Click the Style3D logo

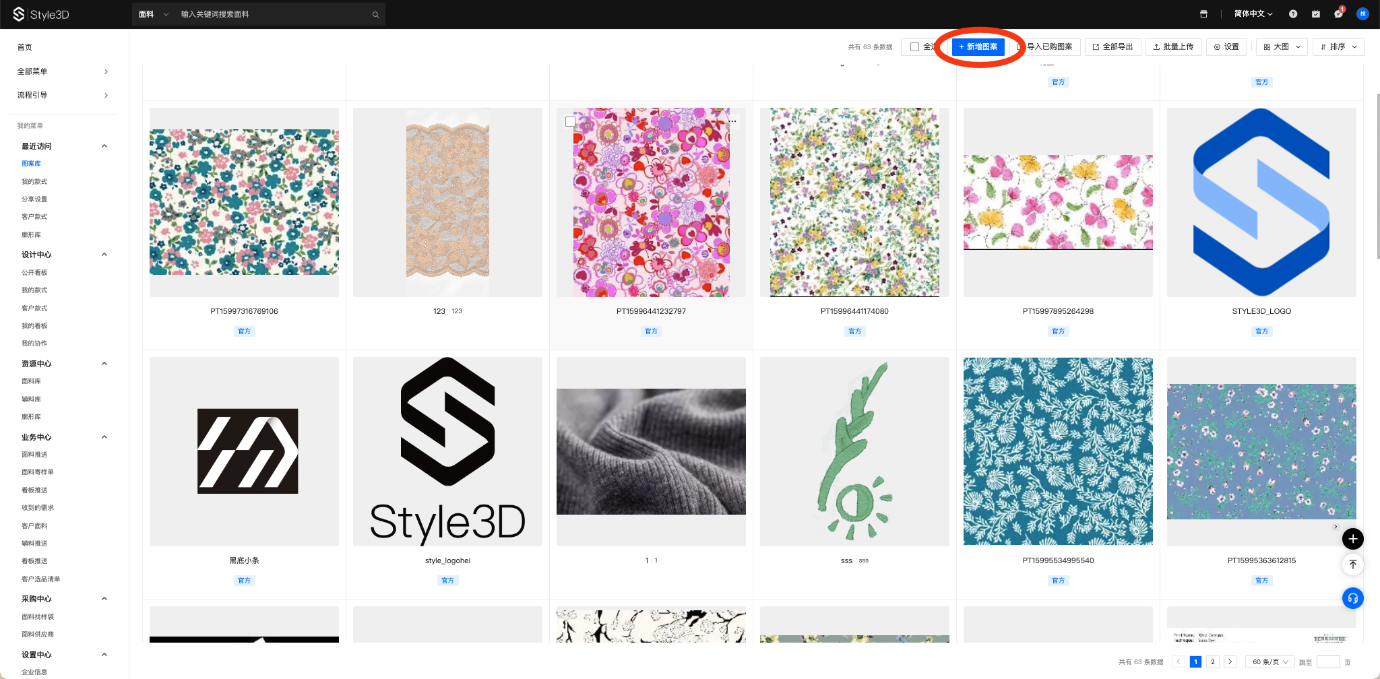click(x=40, y=14)
